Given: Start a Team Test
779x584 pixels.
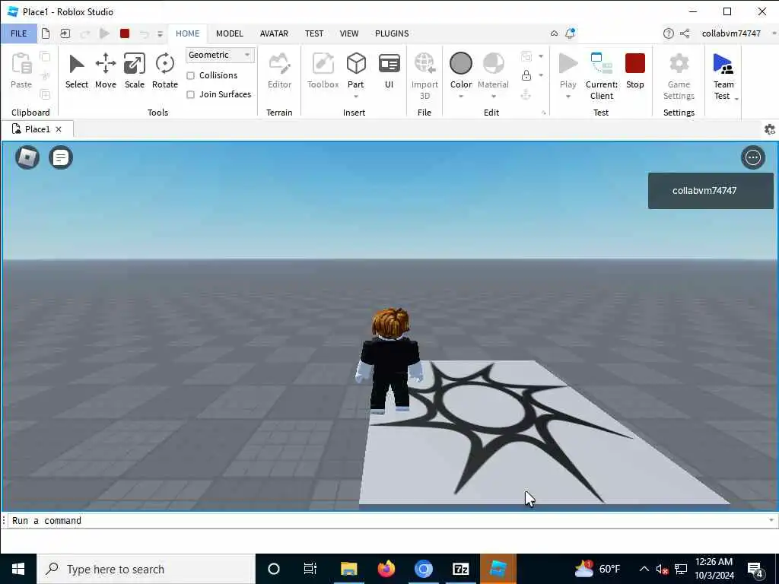Looking at the screenshot, I should 723,75.
